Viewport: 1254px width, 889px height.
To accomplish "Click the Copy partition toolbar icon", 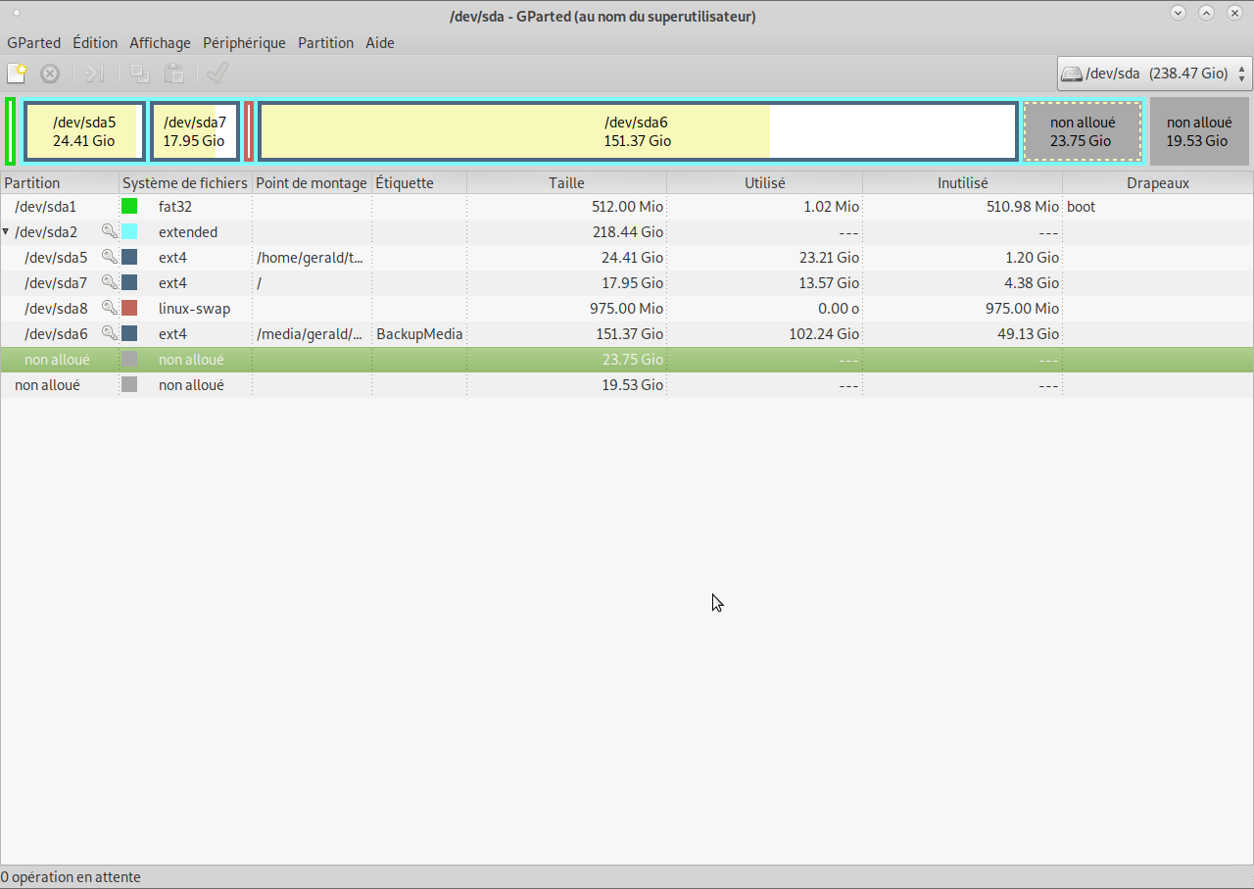I will pyautogui.click(x=140, y=74).
